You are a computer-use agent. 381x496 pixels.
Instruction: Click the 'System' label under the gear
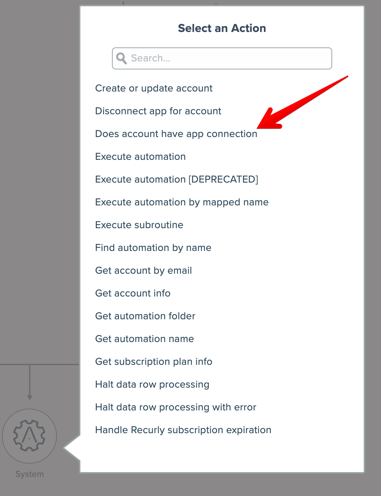(30, 474)
